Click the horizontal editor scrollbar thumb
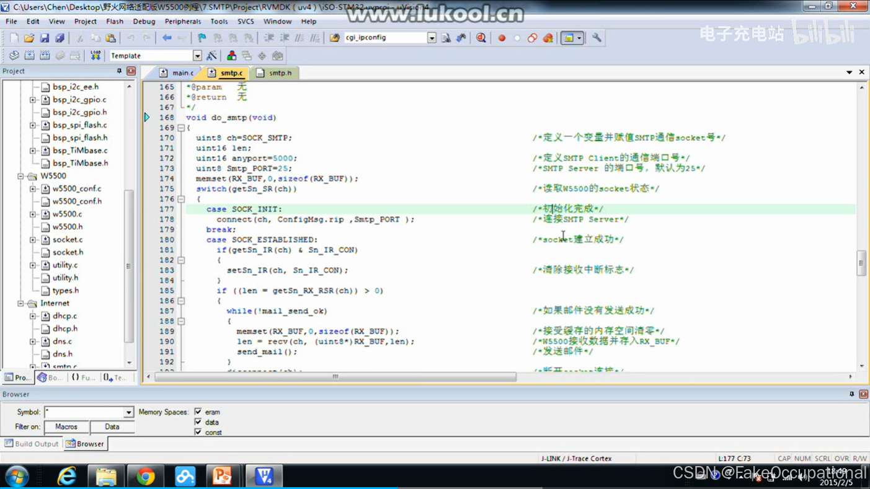This screenshot has width=870, height=489. (x=335, y=377)
